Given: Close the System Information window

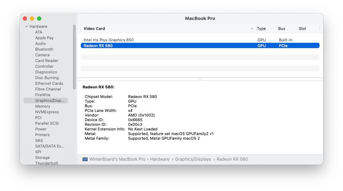Looking at the screenshot, I should point(25,19).
